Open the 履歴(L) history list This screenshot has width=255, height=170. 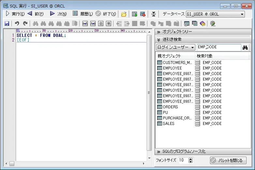82,14
